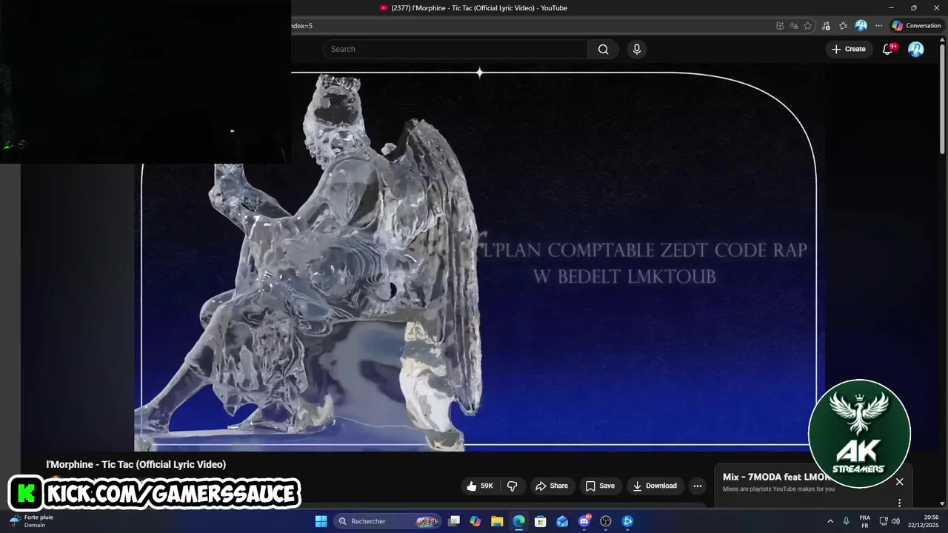Open the blue play-arrow app in taskbar
The height and width of the screenshot is (533, 948).
pyautogui.click(x=627, y=521)
